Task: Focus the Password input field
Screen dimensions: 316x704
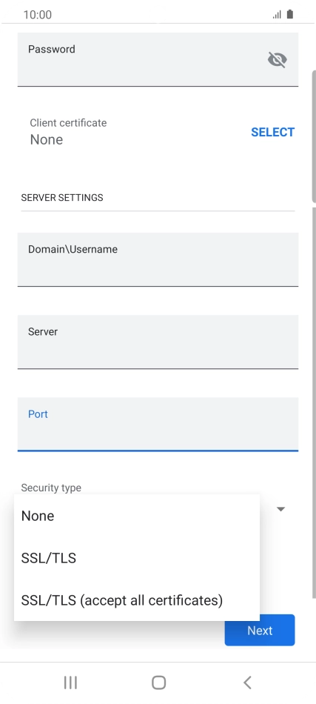Action: click(158, 59)
